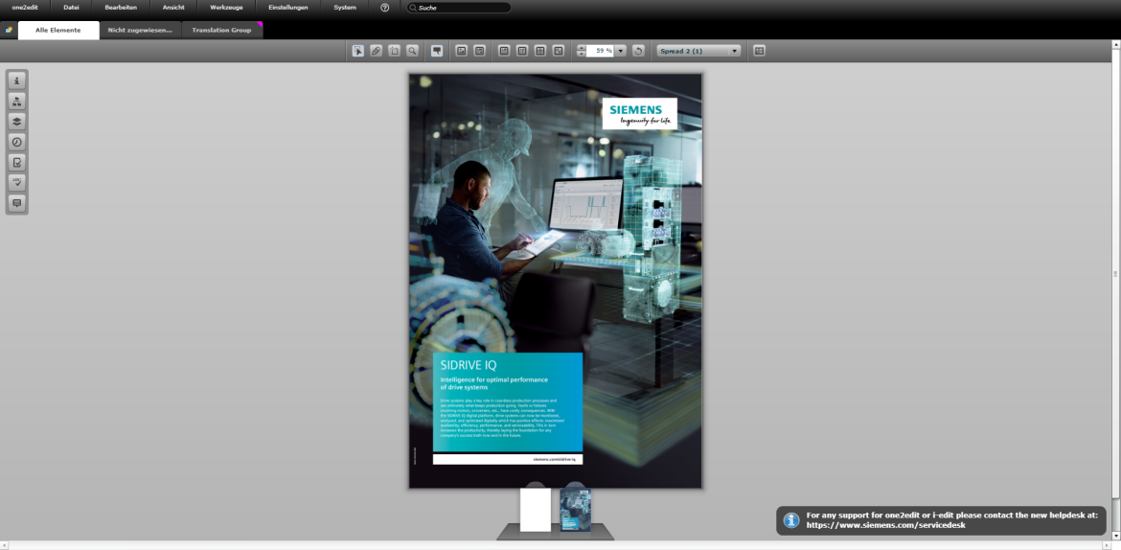The width and height of the screenshot is (1121, 550).
Task: Click the fit content view icon
Action: click(x=559, y=51)
